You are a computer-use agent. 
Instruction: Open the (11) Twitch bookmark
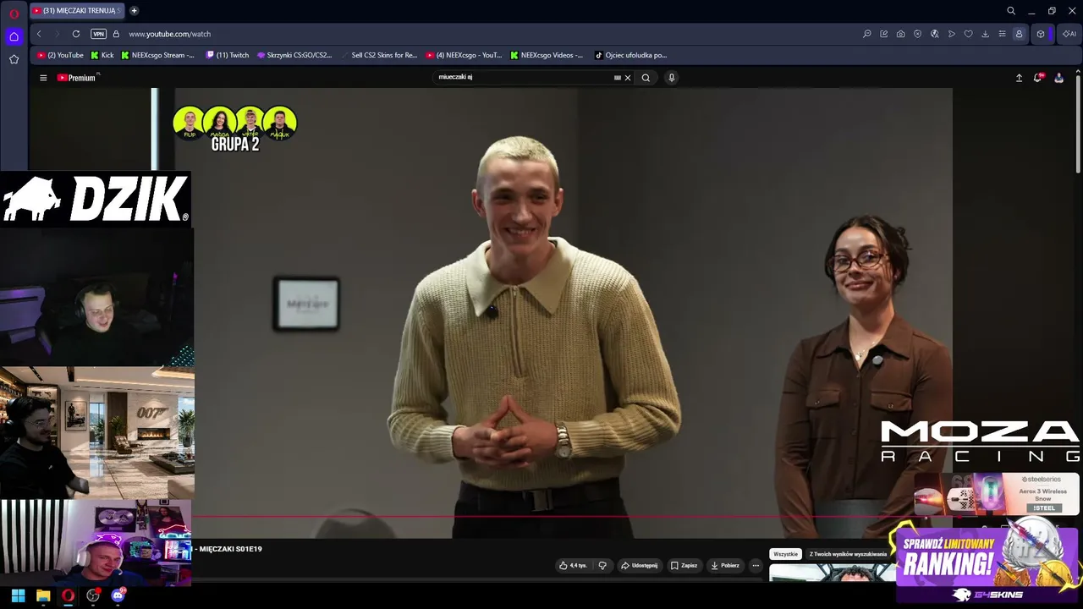228,55
